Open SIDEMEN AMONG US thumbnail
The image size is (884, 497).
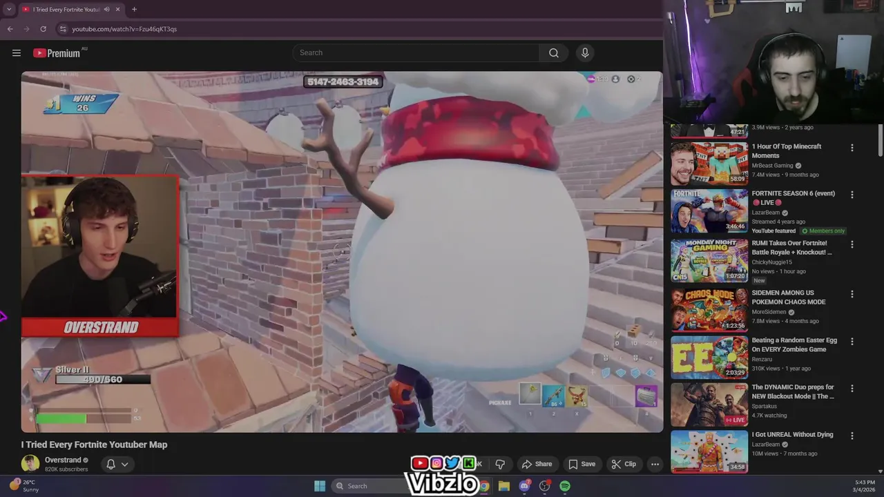point(709,310)
